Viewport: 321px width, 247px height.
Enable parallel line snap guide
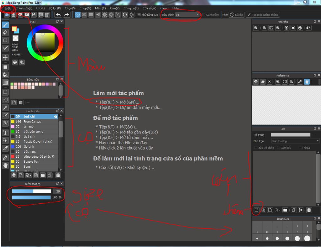click(x=84, y=15)
